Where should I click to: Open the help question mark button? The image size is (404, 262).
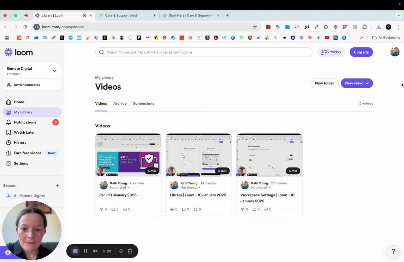click(393, 251)
